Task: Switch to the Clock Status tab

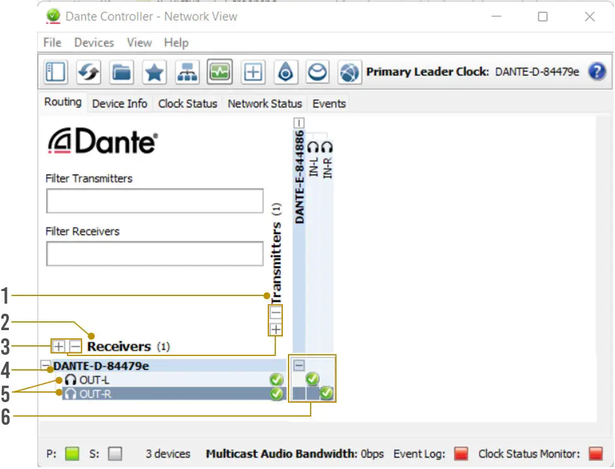Action: (187, 103)
